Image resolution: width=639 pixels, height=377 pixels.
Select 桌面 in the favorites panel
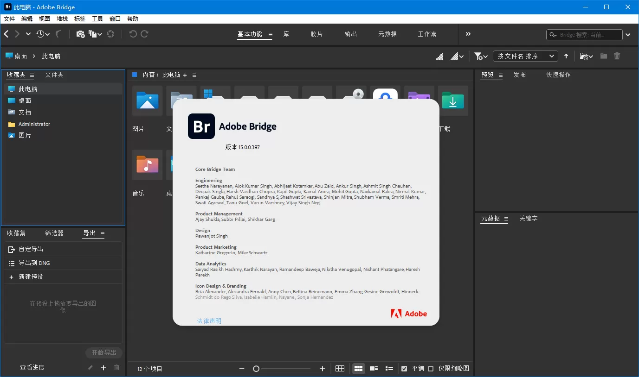click(x=25, y=100)
